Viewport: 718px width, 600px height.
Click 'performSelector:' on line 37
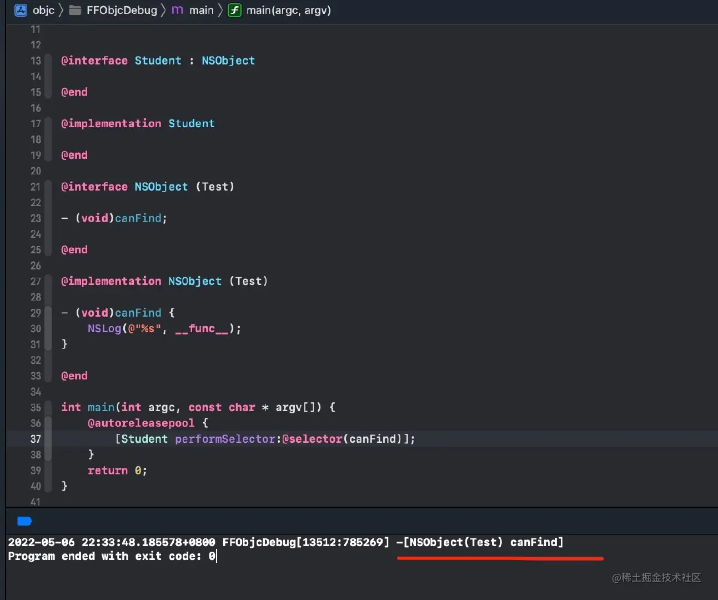[x=228, y=439]
